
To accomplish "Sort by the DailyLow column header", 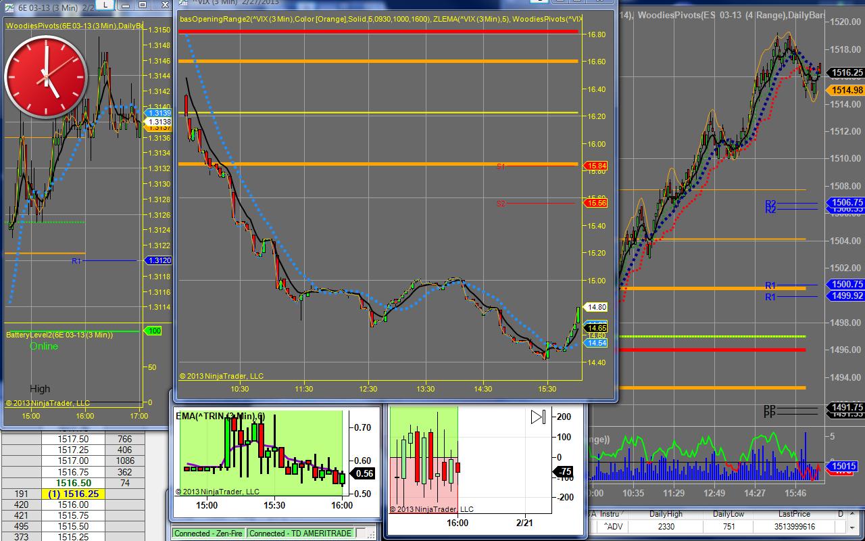I will pos(728,514).
